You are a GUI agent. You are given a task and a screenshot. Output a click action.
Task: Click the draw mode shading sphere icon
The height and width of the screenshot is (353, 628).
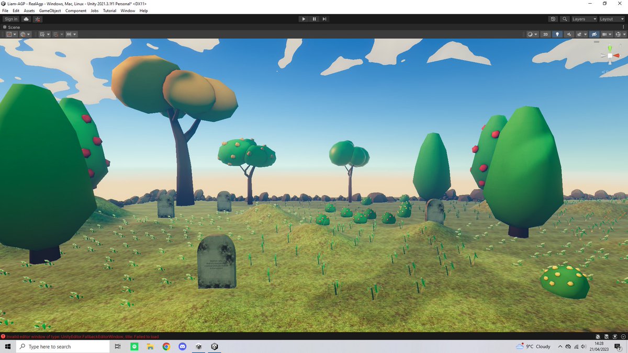pyautogui.click(x=530, y=34)
